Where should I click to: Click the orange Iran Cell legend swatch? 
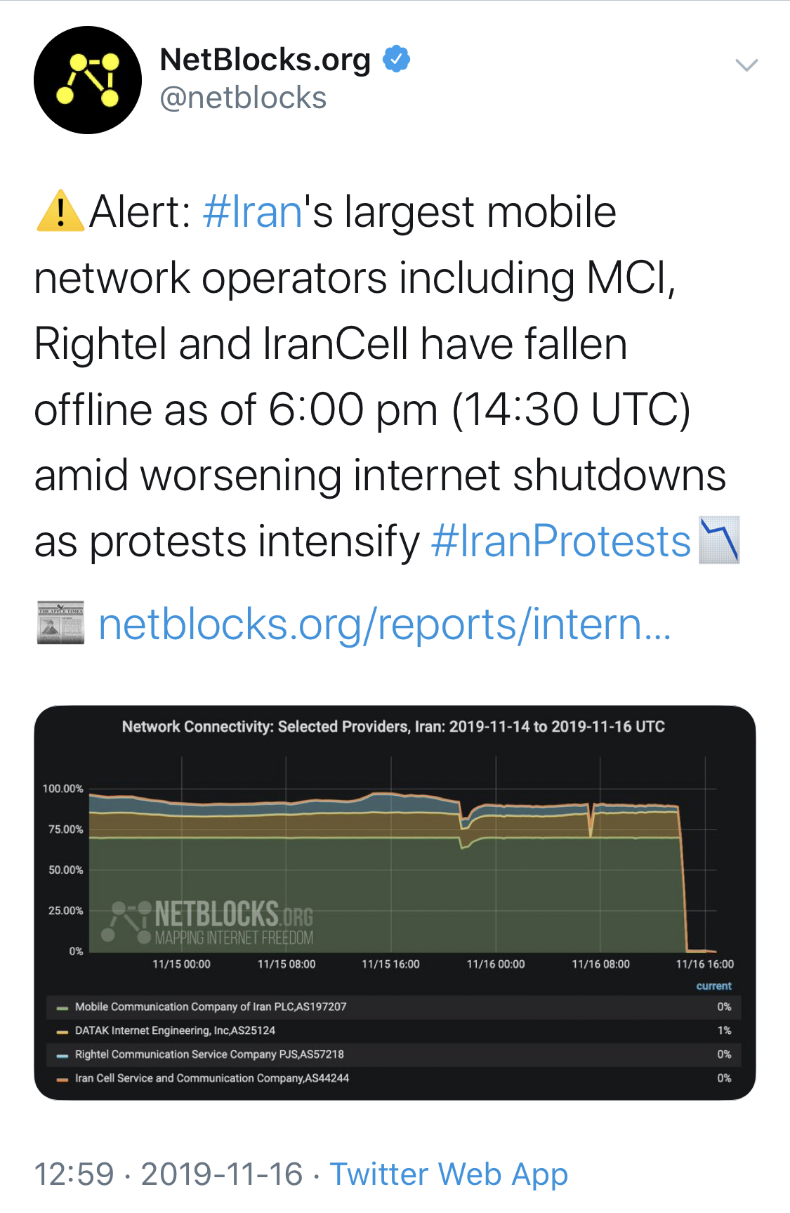(x=62, y=1079)
